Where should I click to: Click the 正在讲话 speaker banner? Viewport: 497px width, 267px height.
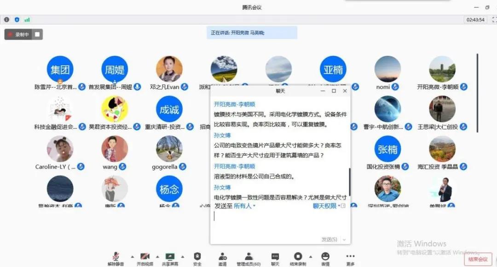click(x=252, y=33)
